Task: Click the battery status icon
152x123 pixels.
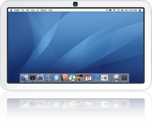Action: pyautogui.click(x=110, y=10)
